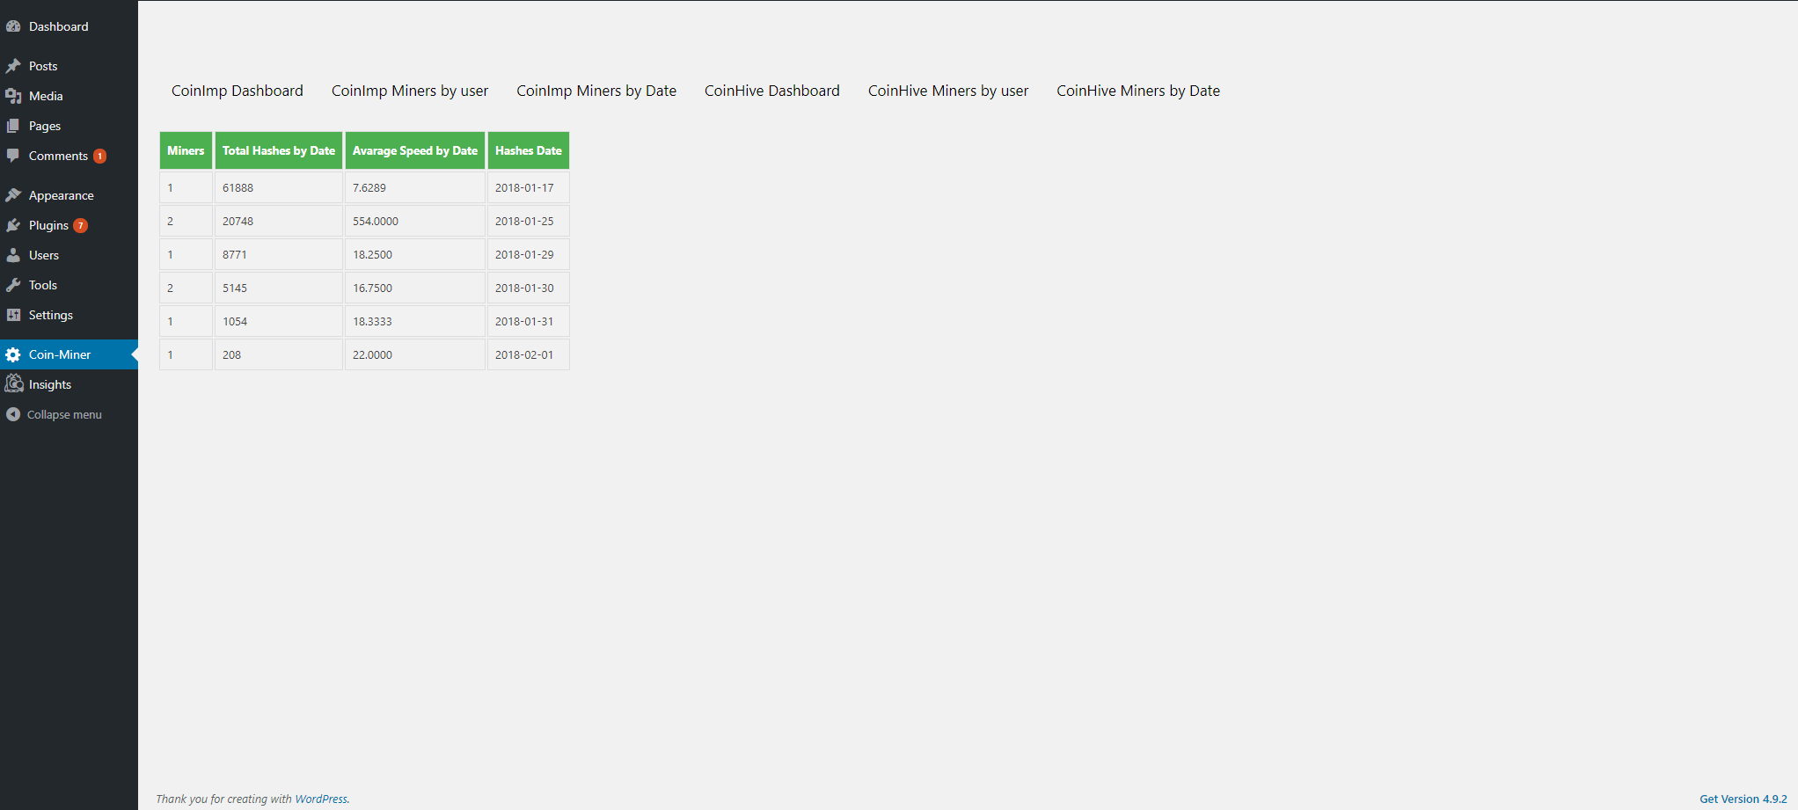Click miners count in the 2018-01-17 row
The height and width of the screenshot is (810, 1798).
(x=186, y=187)
